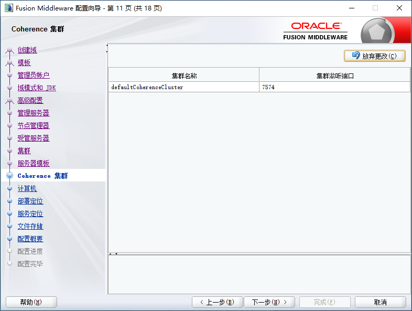The height and width of the screenshot is (311, 412).
Task: Open the 高级配置 step link
Action: click(x=30, y=100)
